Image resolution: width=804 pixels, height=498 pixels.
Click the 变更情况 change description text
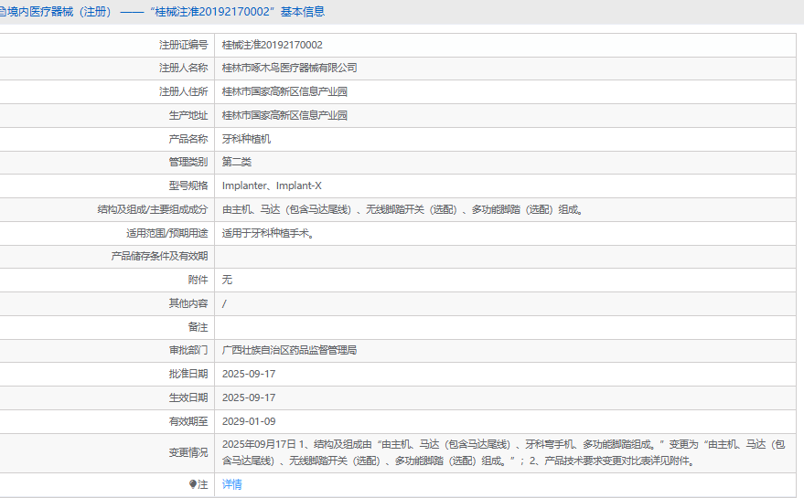[503, 452]
